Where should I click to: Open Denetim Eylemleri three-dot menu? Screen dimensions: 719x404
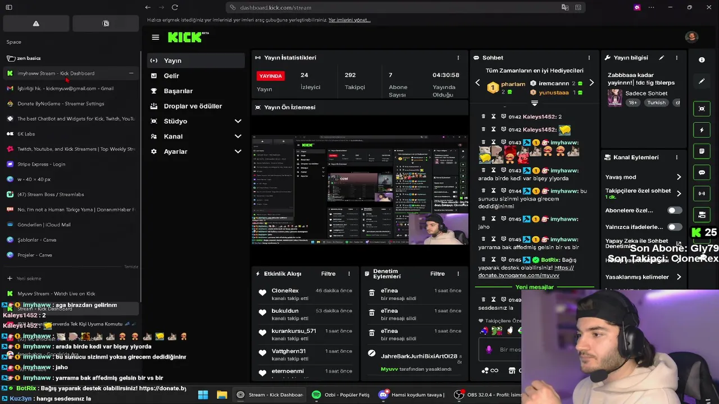pos(458,274)
